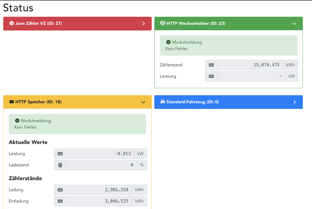
Task: Click keyboard icon beside Entladung value
Action: click(60, 201)
